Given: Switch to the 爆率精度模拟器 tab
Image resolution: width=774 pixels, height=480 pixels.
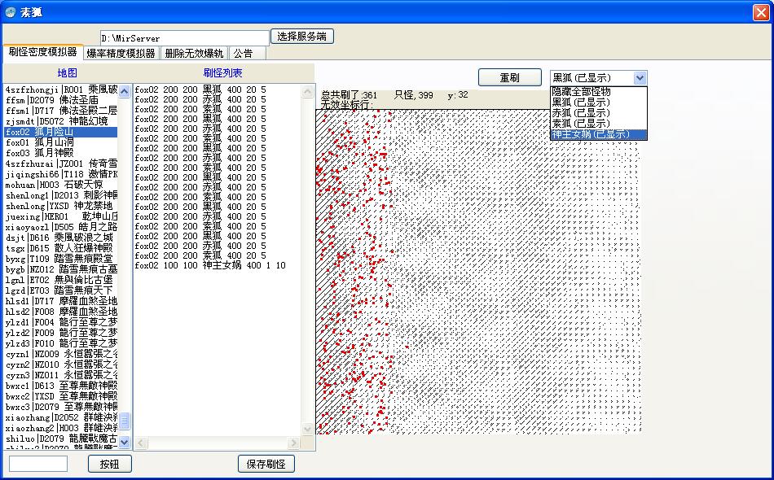Looking at the screenshot, I should point(121,53).
